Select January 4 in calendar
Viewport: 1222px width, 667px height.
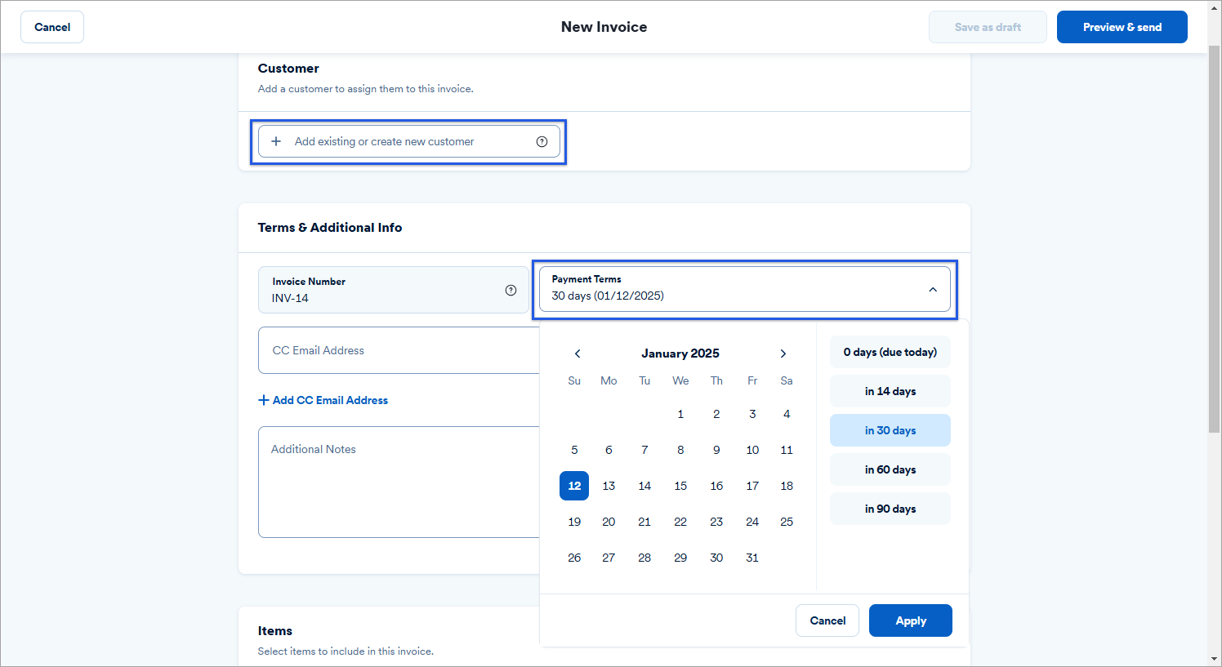click(x=787, y=414)
